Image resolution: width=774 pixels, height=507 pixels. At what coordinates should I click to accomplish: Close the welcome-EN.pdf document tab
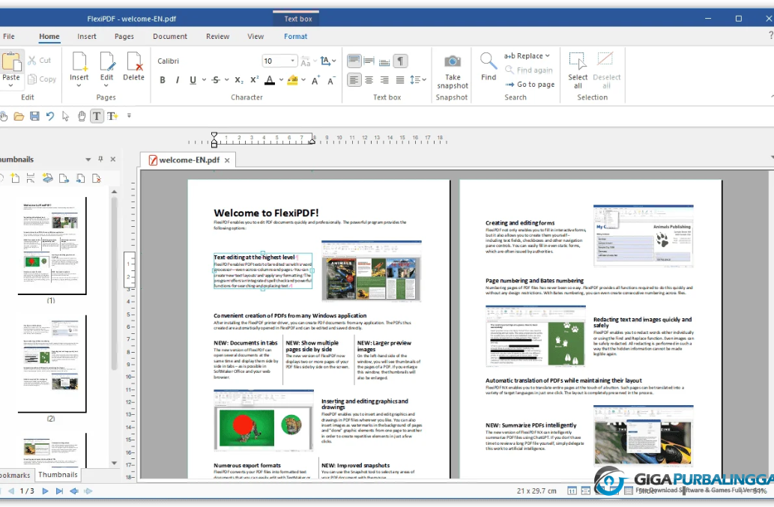point(227,160)
